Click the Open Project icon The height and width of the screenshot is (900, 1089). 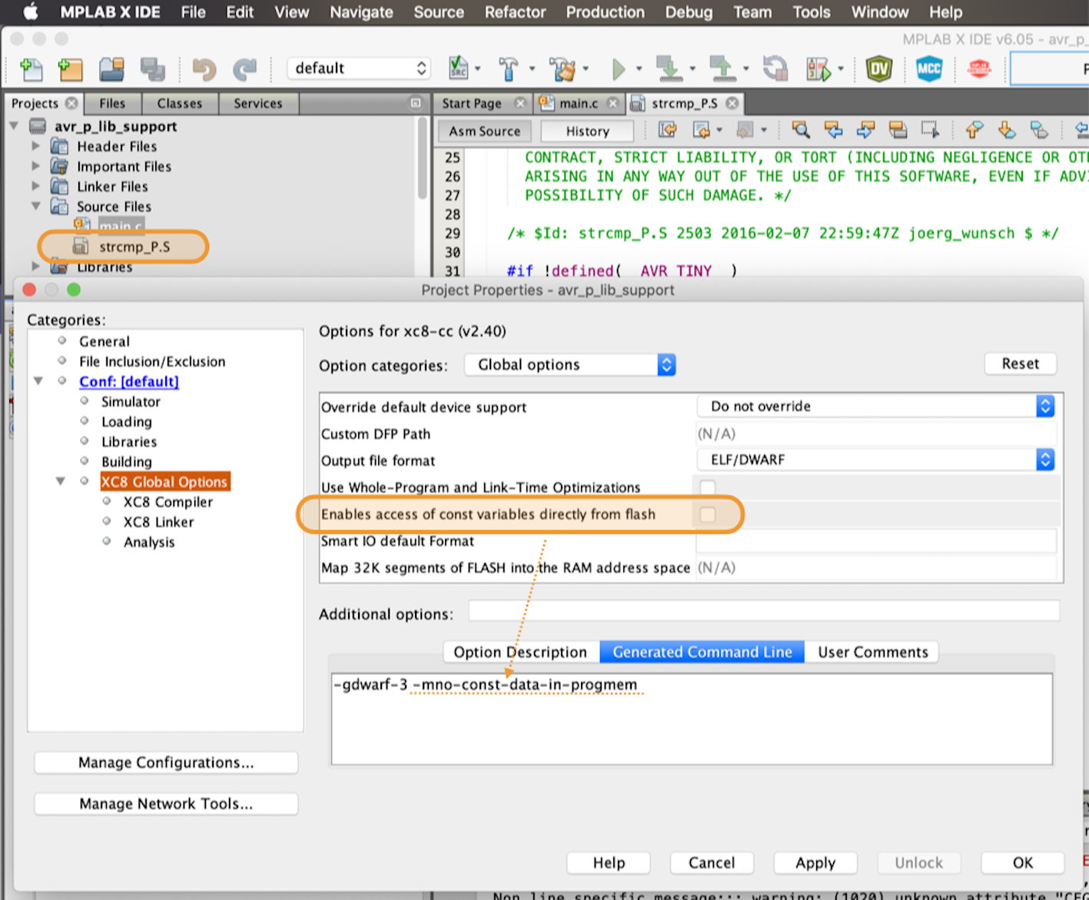[x=111, y=69]
